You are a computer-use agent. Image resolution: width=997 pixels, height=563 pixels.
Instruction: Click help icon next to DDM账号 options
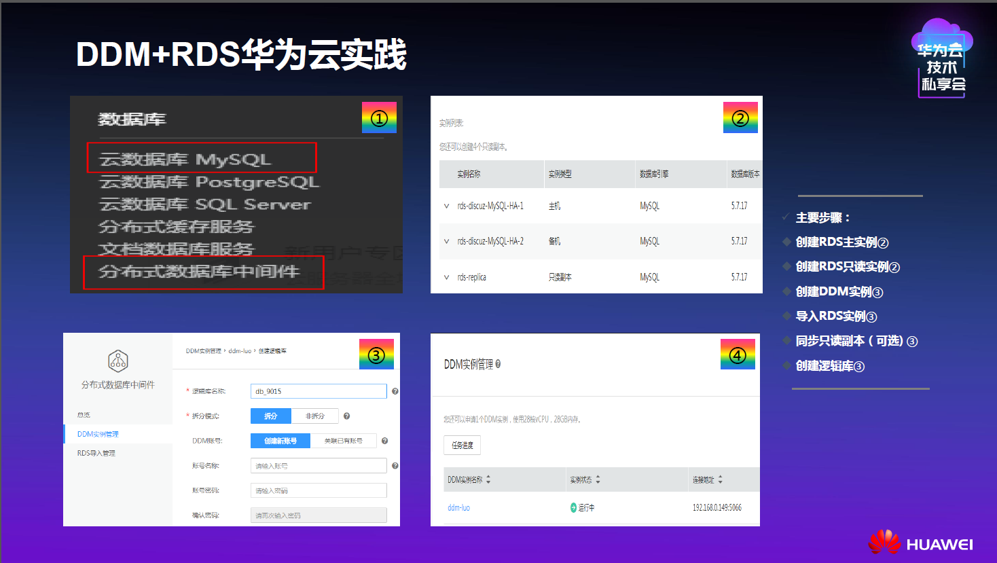[x=384, y=441]
